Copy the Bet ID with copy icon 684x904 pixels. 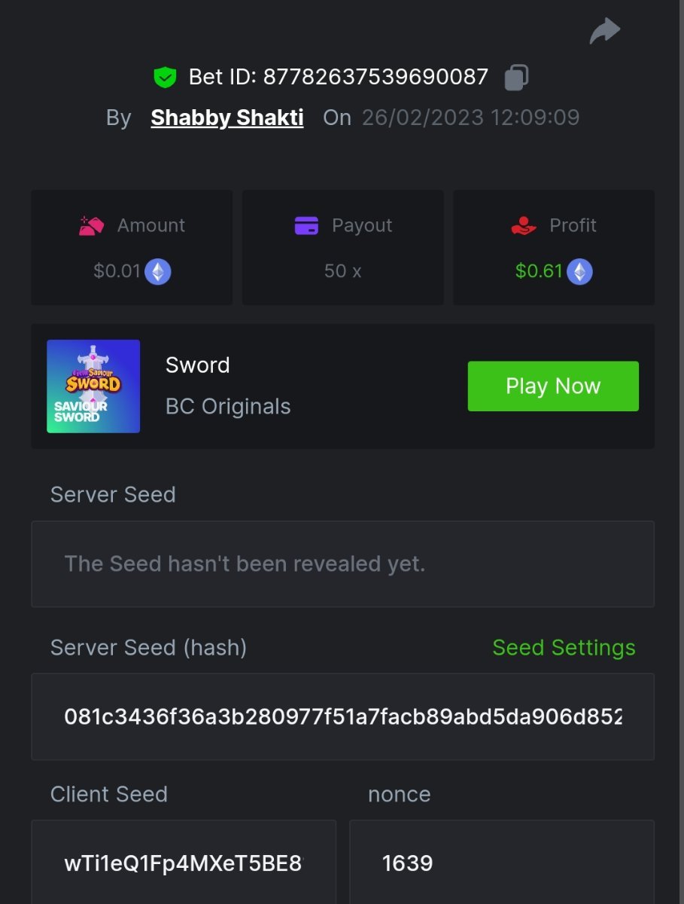coord(516,77)
